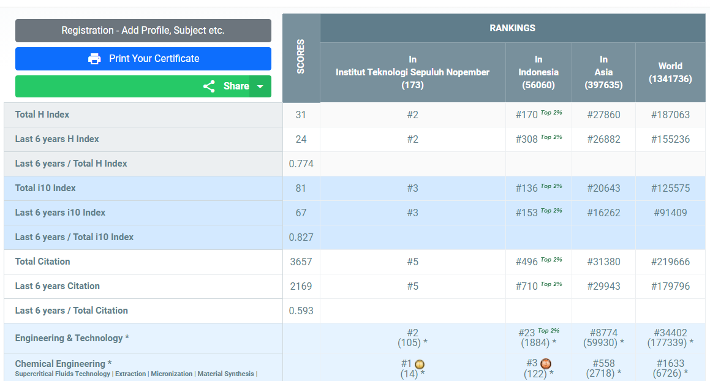Click the green Share button label
This screenshot has height=381, width=710.
coord(236,86)
